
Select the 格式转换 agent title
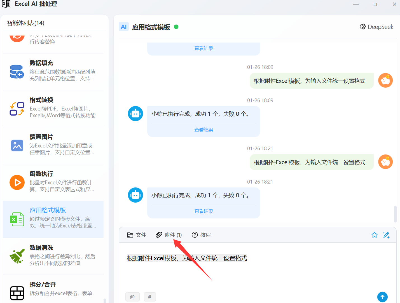click(x=41, y=100)
